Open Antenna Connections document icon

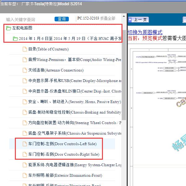25,70
